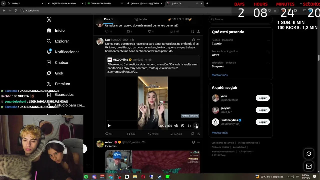Viewport: 320px width, 180px height.
Task: Click the Buscar search field
Action: point(241,19)
